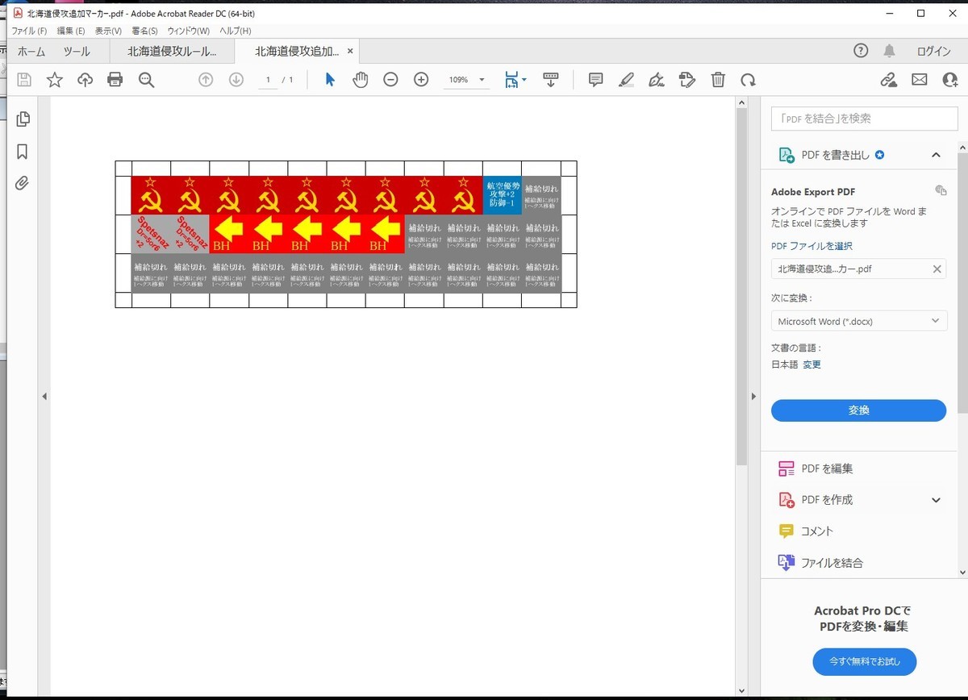Screen dimensions: 968x700
Task: Collapse the left navigation pane arrow
Action: pos(44,396)
